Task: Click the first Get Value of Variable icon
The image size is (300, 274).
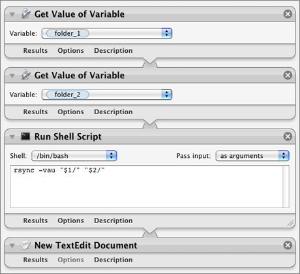Action: (x=26, y=14)
